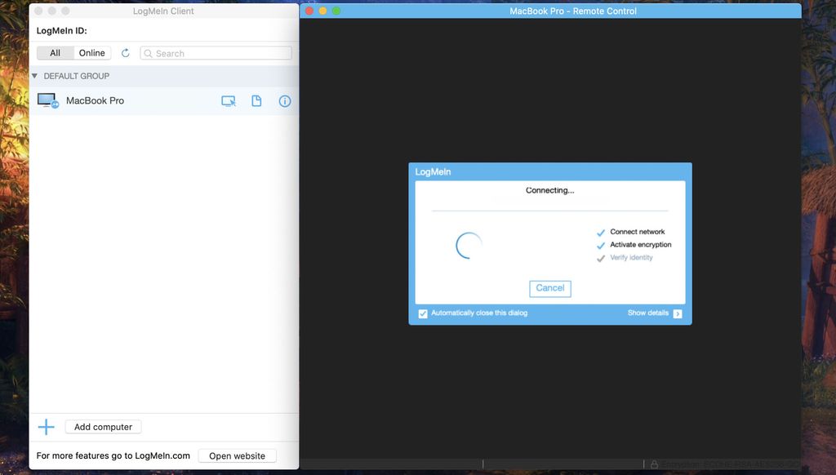
Task: Refresh the computer list
Action: click(x=125, y=52)
